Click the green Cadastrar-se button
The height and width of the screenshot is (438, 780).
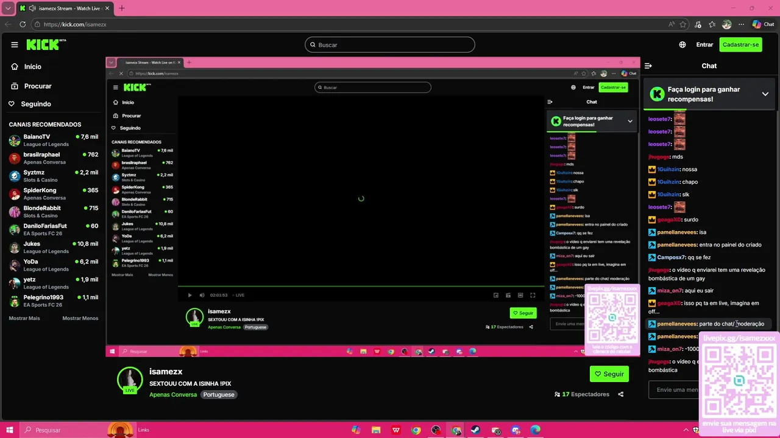pyautogui.click(x=740, y=44)
